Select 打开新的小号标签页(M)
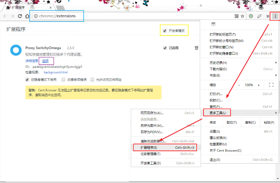280x183 pixels. pos(239,41)
